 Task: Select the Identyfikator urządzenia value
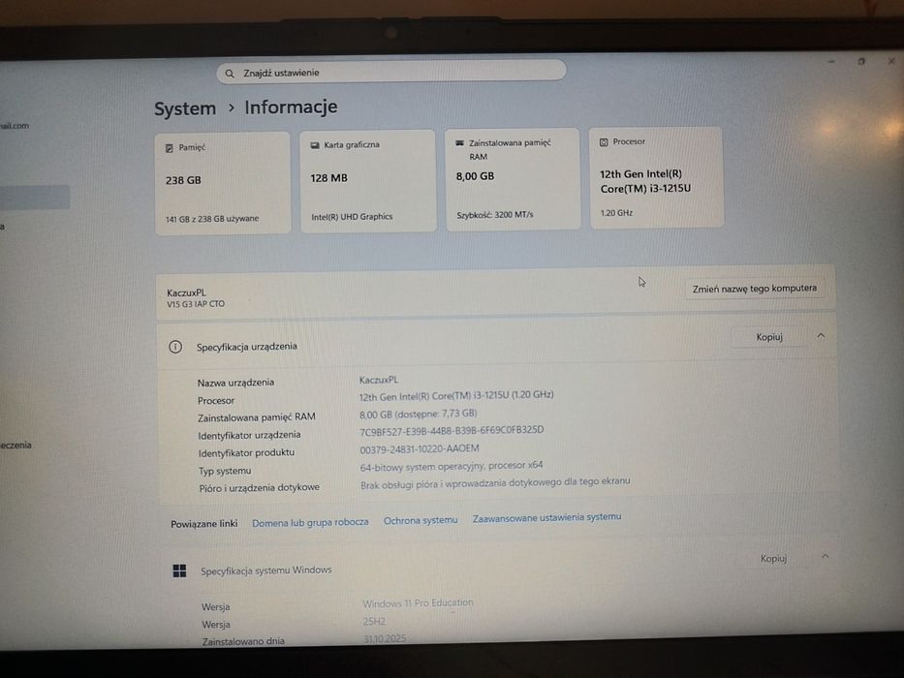(x=452, y=431)
